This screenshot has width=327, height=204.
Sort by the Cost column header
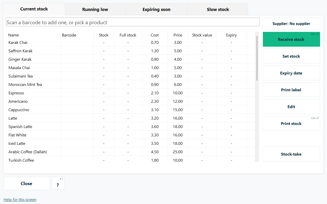(155, 35)
